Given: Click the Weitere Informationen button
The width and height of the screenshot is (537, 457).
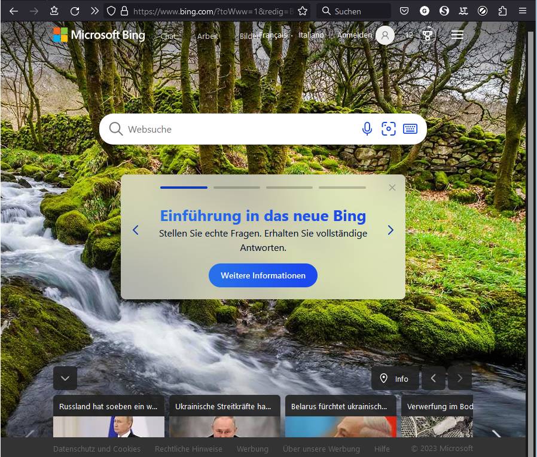Looking at the screenshot, I should coord(263,275).
